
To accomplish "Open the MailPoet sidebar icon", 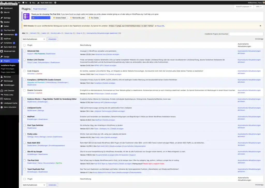I will 2,39.
